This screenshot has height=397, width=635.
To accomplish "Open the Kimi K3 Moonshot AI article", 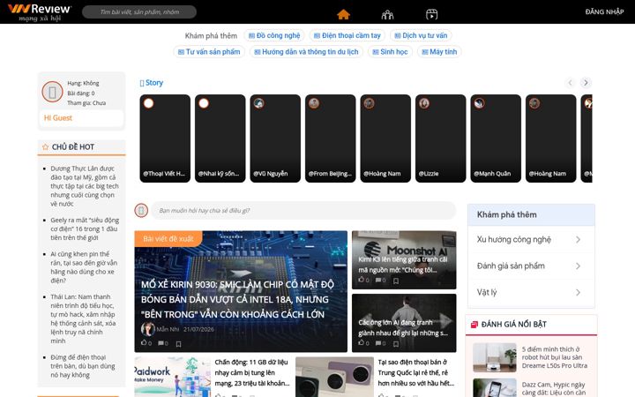I will [403, 265].
